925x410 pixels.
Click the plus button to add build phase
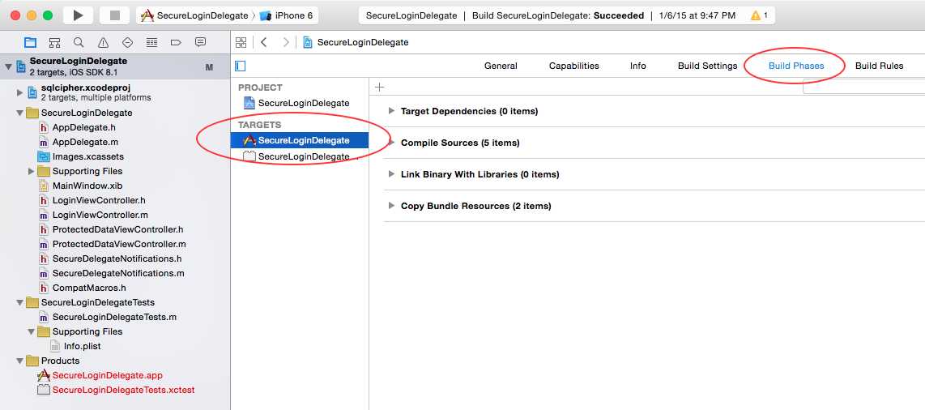coord(379,88)
